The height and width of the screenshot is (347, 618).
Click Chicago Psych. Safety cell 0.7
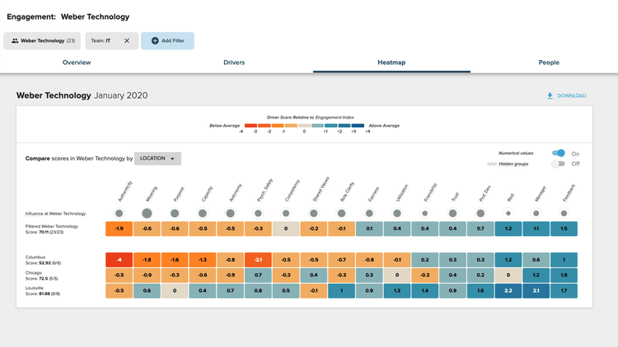coord(258,275)
